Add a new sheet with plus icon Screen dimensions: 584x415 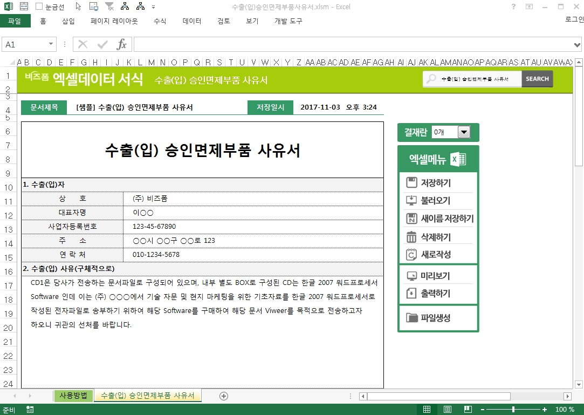pos(224,396)
